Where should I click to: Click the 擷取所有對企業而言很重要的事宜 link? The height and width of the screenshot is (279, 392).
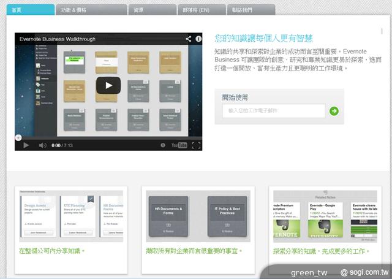pos(194,251)
